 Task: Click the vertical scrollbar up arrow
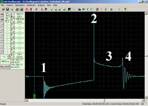click(x=146, y=13)
